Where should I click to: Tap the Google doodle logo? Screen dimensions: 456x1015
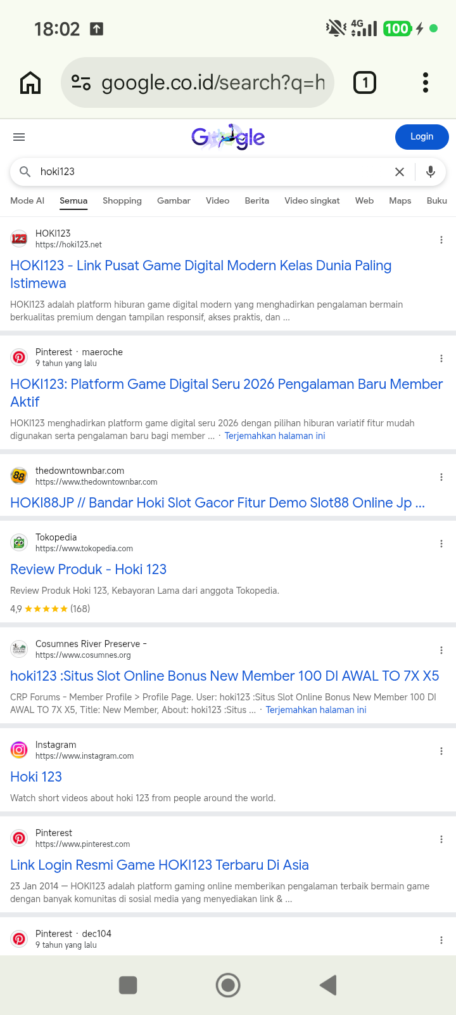[x=228, y=137]
